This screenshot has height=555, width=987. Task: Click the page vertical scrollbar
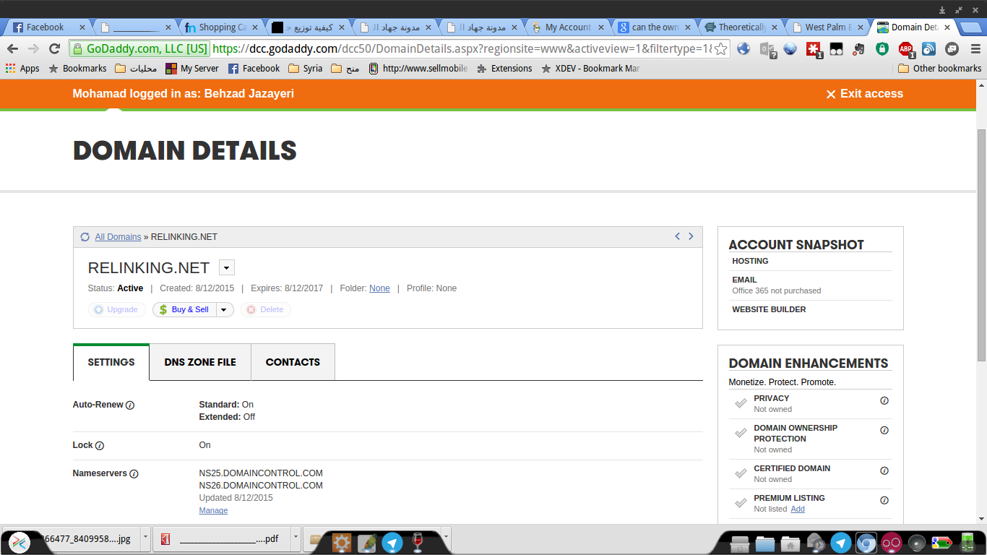click(981, 246)
